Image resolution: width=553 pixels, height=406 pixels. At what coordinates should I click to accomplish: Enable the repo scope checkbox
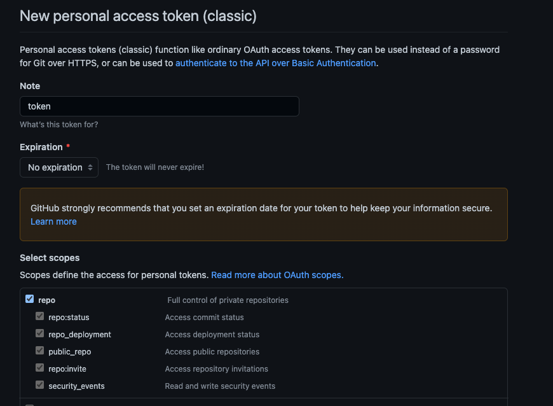29,299
